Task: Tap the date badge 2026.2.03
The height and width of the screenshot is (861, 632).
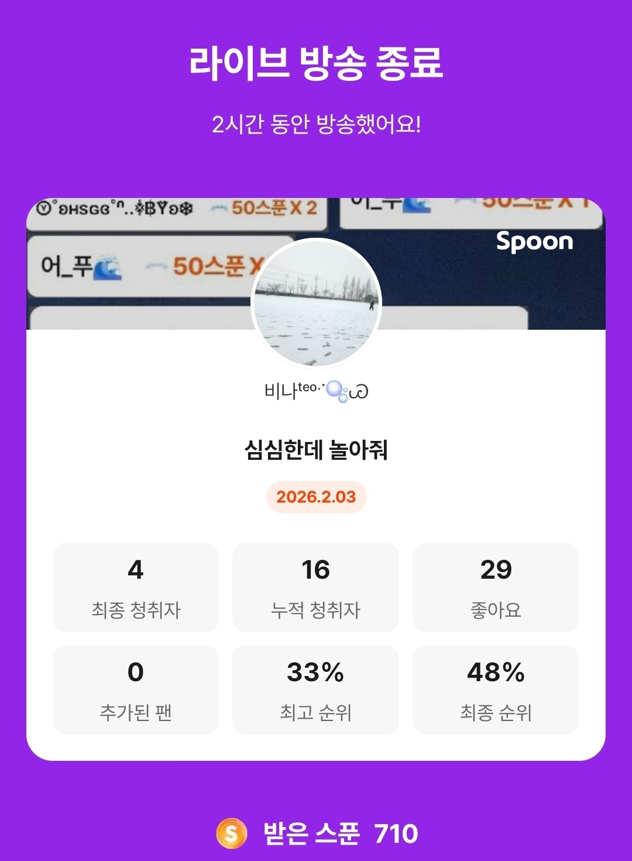Action: click(x=316, y=497)
